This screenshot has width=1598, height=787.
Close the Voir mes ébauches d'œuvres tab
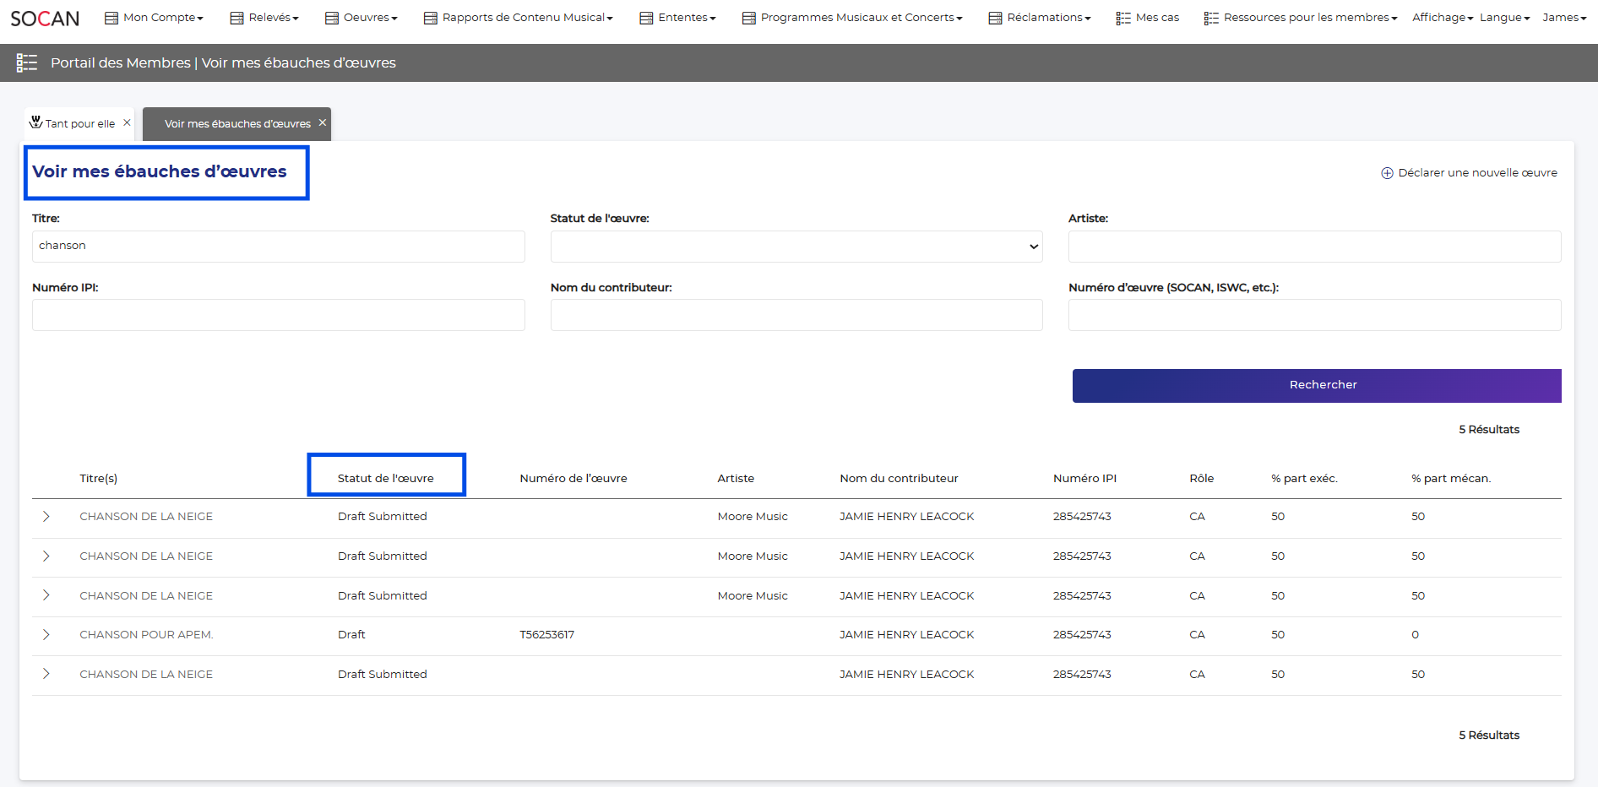coord(323,122)
